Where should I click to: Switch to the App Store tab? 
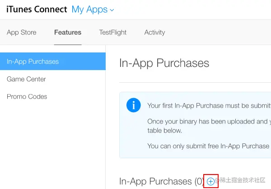(22, 33)
